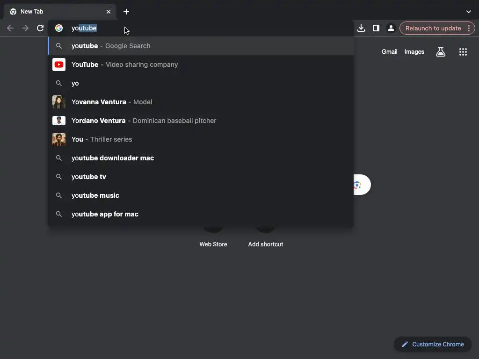Click the Google Lens search icon
This screenshot has width=479, height=359.
[357, 185]
